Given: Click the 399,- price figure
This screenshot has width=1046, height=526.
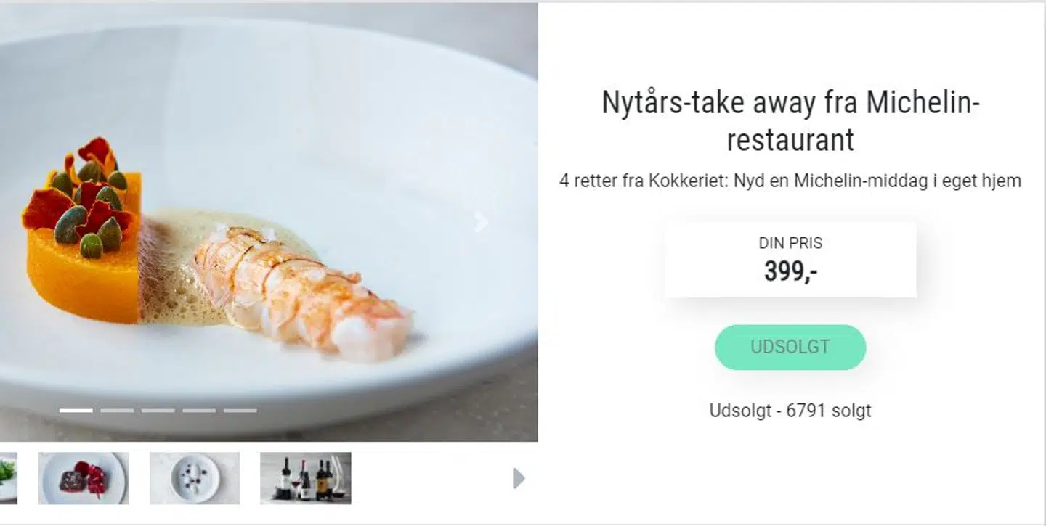Looking at the screenshot, I should (790, 271).
